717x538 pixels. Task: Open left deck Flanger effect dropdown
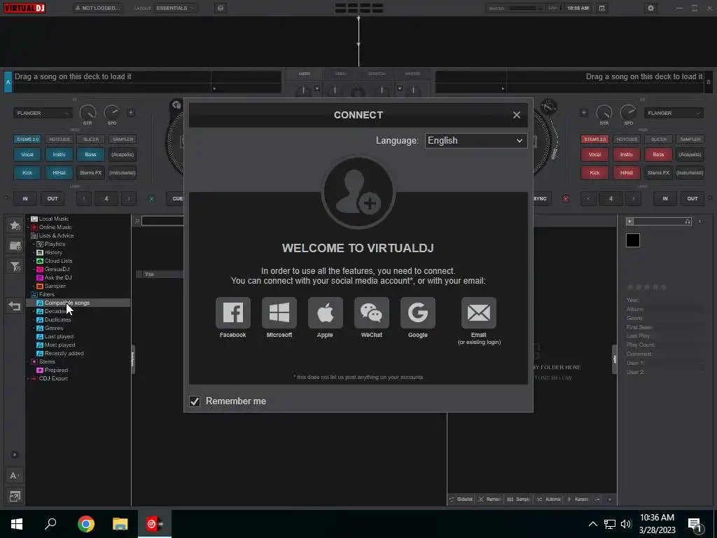point(43,113)
